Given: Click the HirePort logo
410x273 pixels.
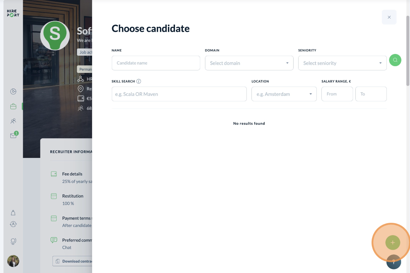Looking at the screenshot, I should pos(13,13).
